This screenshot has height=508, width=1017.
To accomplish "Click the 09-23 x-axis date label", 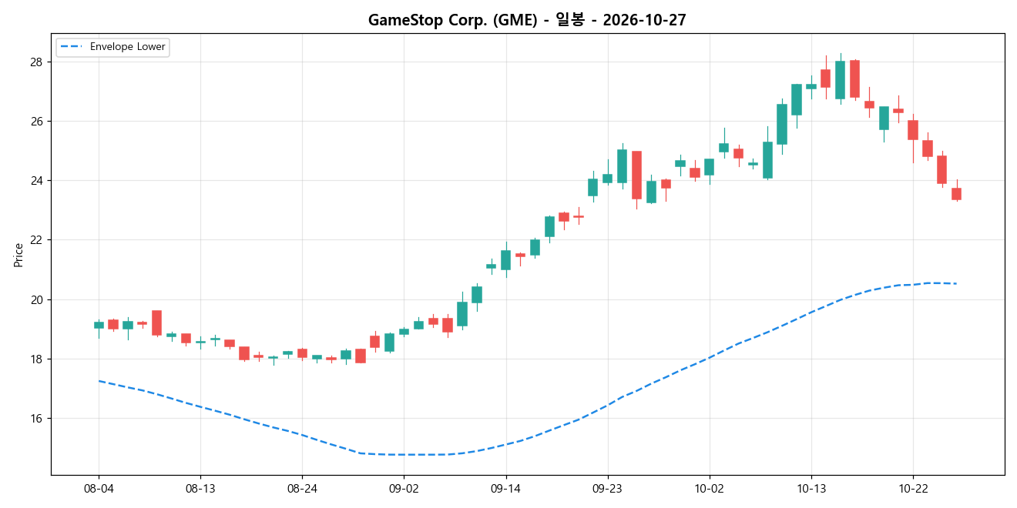I will [x=607, y=489].
